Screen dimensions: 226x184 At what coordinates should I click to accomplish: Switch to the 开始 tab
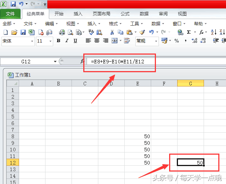(x=59, y=14)
